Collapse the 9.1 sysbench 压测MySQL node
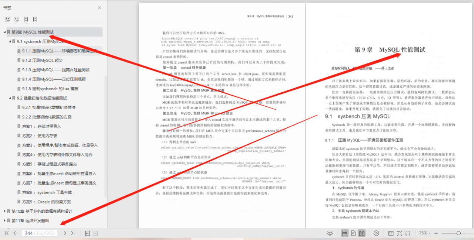 (x=10, y=42)
